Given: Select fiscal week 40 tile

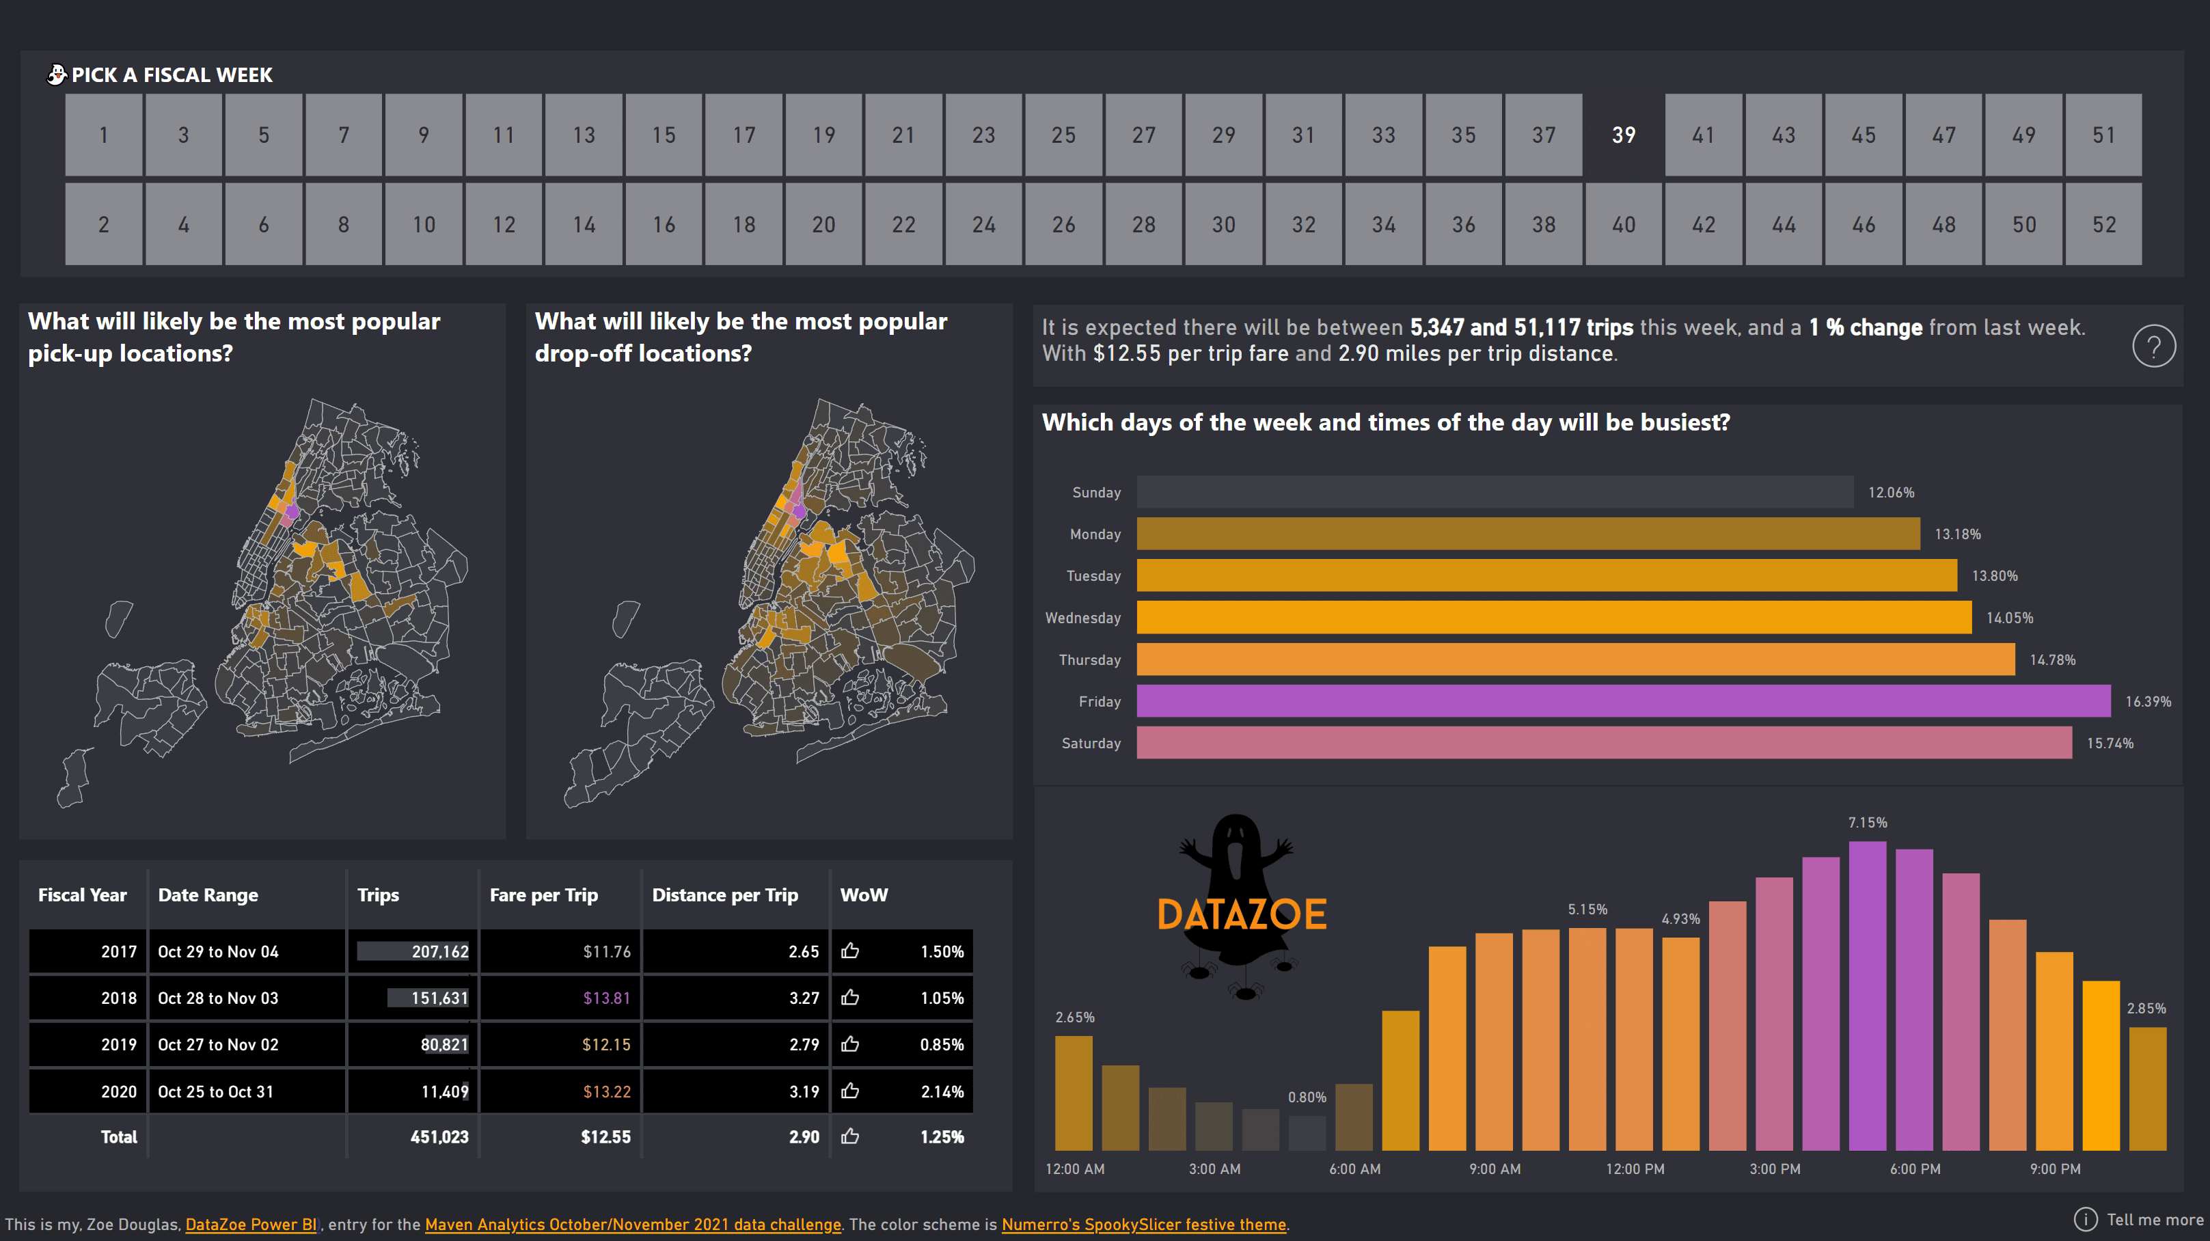Looking at the screenshot, I should pyautogui.click(x=1623, y=224).
